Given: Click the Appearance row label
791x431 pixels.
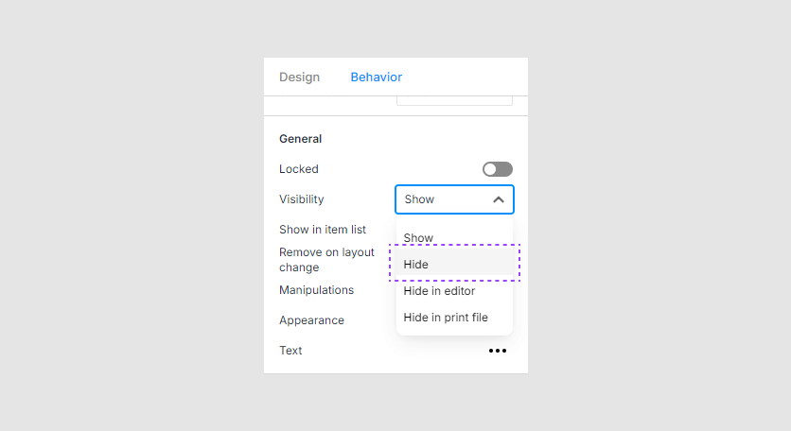Looking at the screenshot, I should tap(311, 320).
